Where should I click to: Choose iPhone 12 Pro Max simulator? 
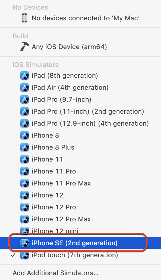click(x=80, y=219)
